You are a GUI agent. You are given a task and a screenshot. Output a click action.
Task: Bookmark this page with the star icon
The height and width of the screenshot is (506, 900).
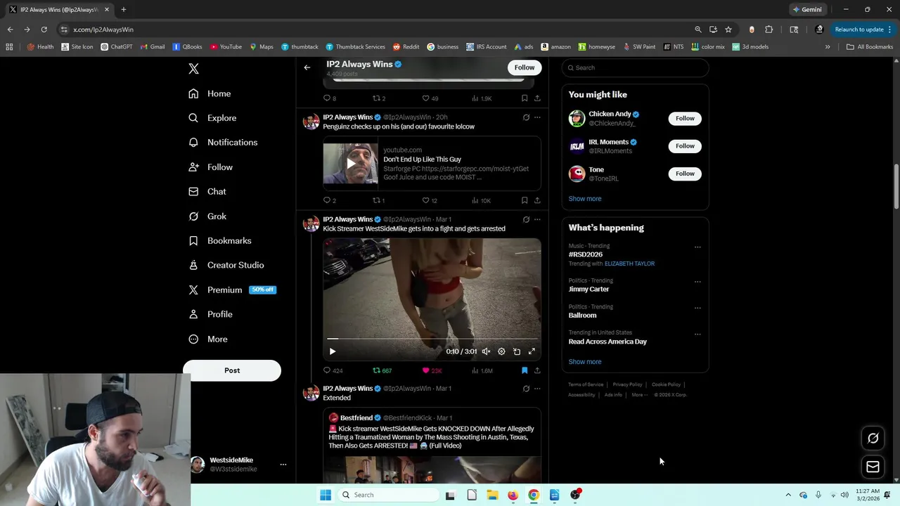[x=728, y=30]
